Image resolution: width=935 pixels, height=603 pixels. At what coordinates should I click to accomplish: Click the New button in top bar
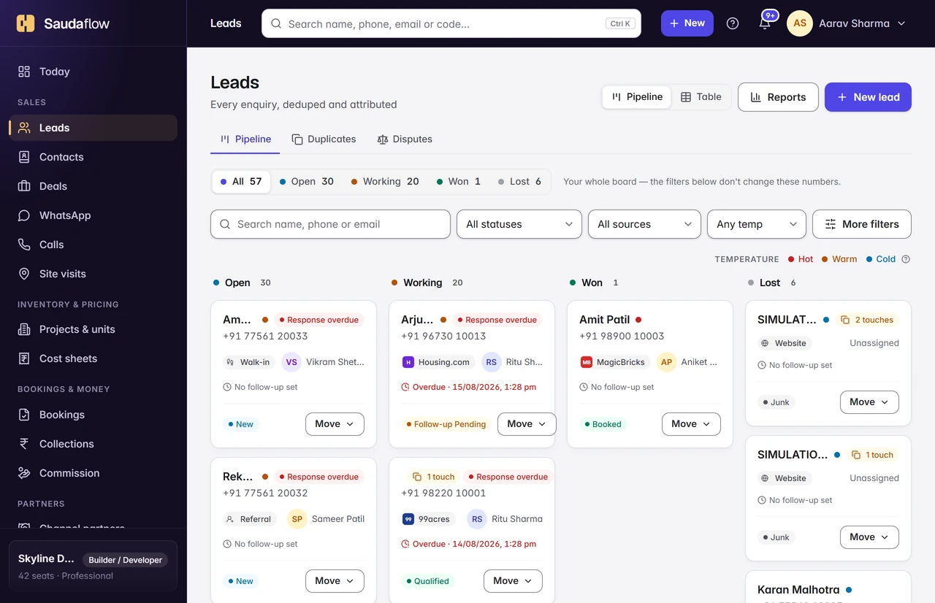click(x=687, y=23)
